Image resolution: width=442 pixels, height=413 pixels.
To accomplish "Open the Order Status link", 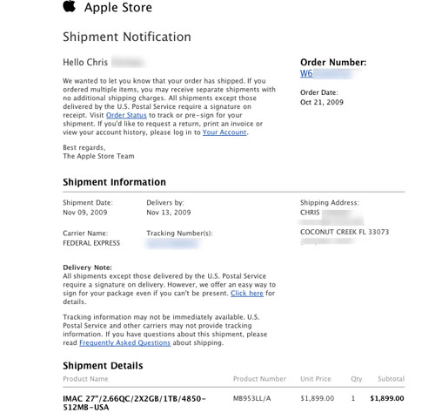I will point(126,115).
